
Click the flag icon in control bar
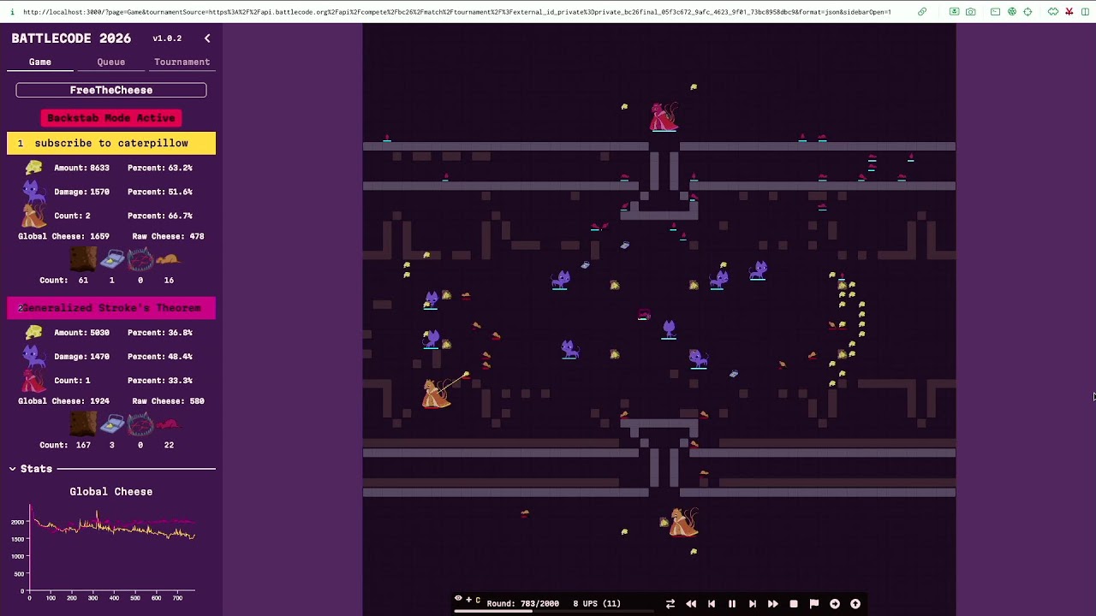click(814, 604)
